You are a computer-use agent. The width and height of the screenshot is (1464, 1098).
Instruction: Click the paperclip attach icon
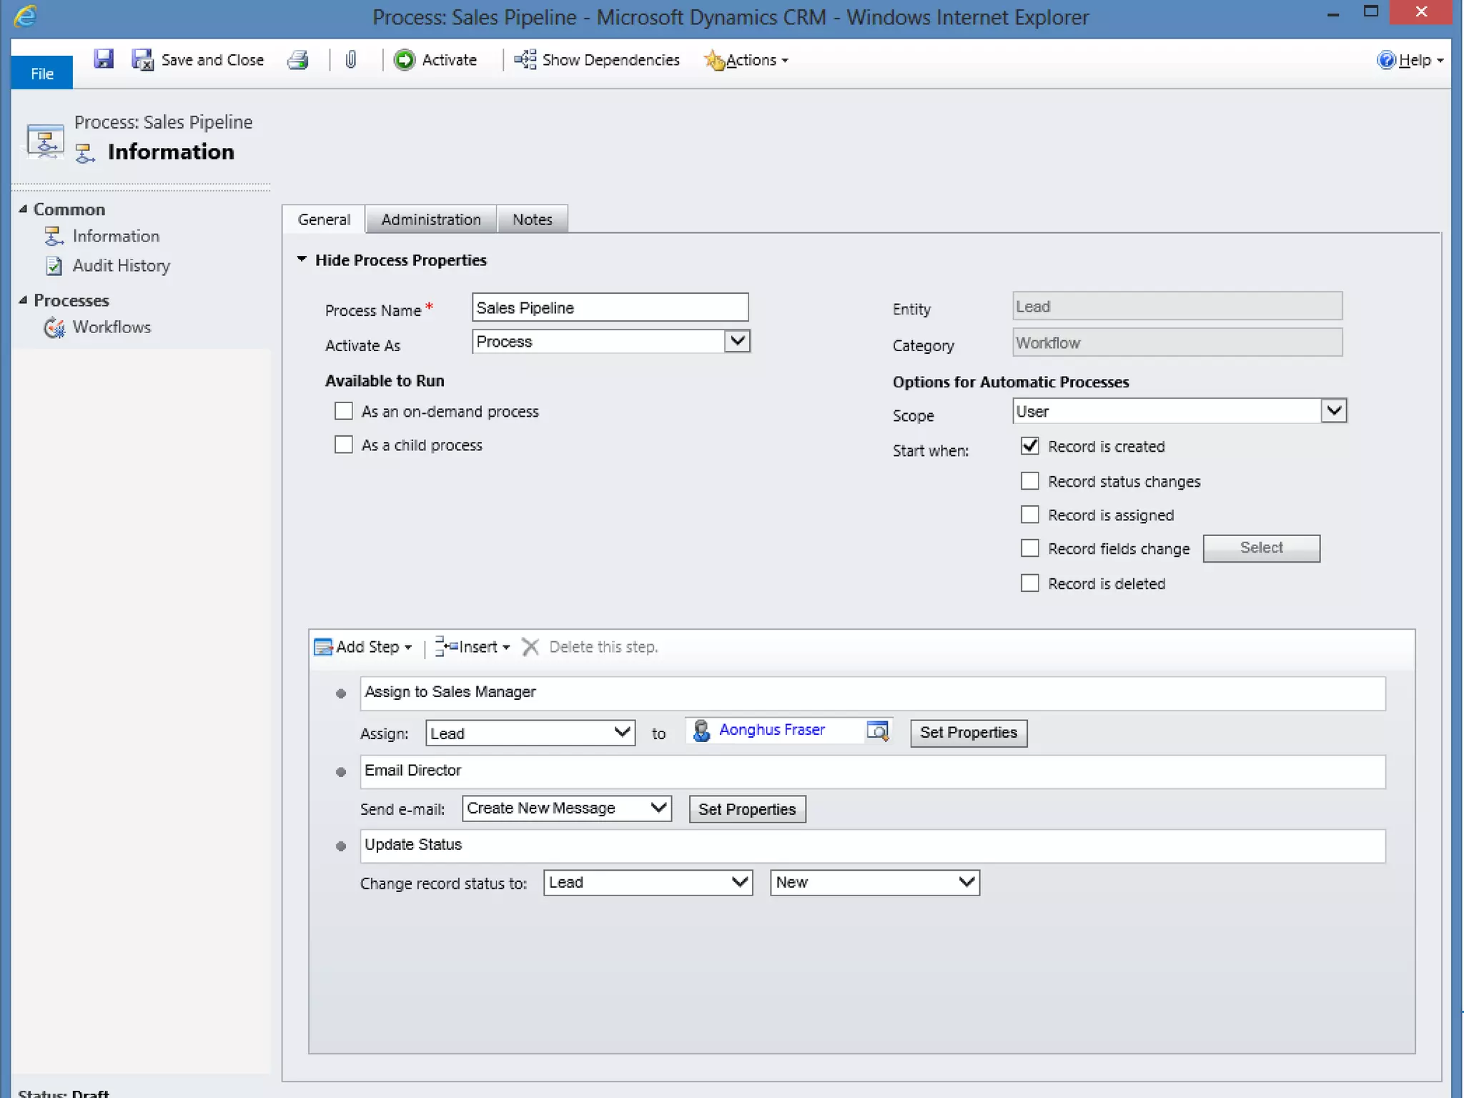350,60
